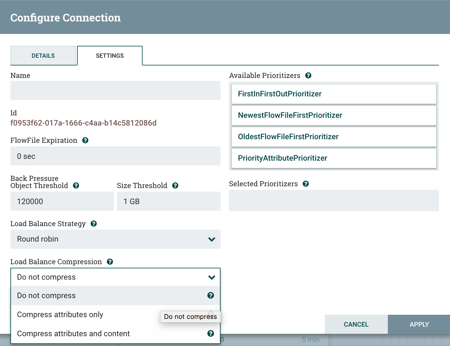Open help for Back Pressure Object Threshold

[76, 185]
